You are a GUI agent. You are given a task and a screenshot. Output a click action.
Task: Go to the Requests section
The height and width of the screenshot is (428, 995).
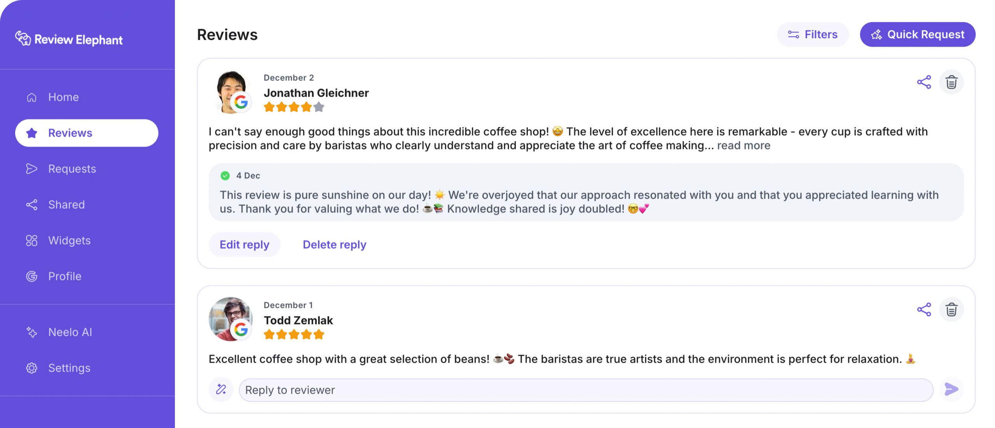(72, 169)
